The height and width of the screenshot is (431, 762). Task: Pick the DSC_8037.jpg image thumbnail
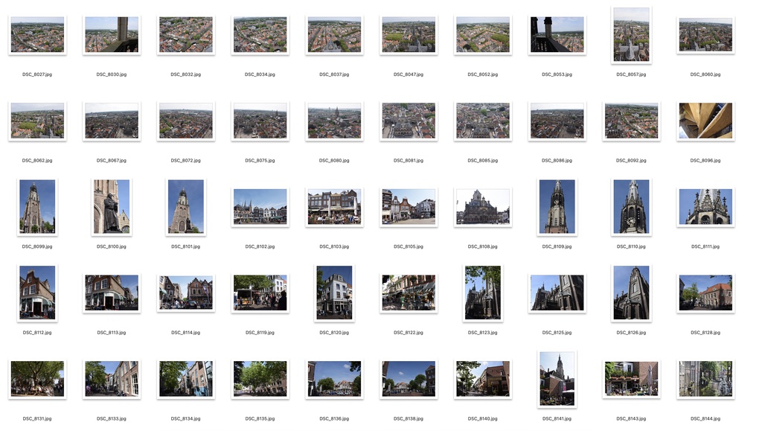tap(334, 34)
